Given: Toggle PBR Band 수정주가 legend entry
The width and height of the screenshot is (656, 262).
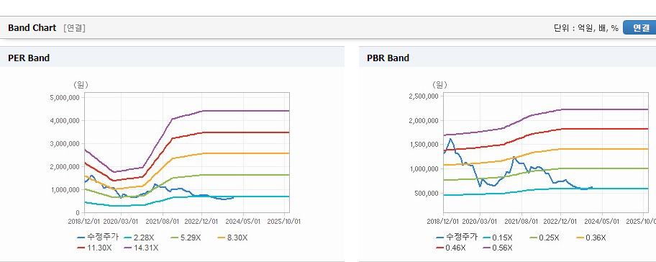Looking at the screenshot, I should [x=457, y=238].
